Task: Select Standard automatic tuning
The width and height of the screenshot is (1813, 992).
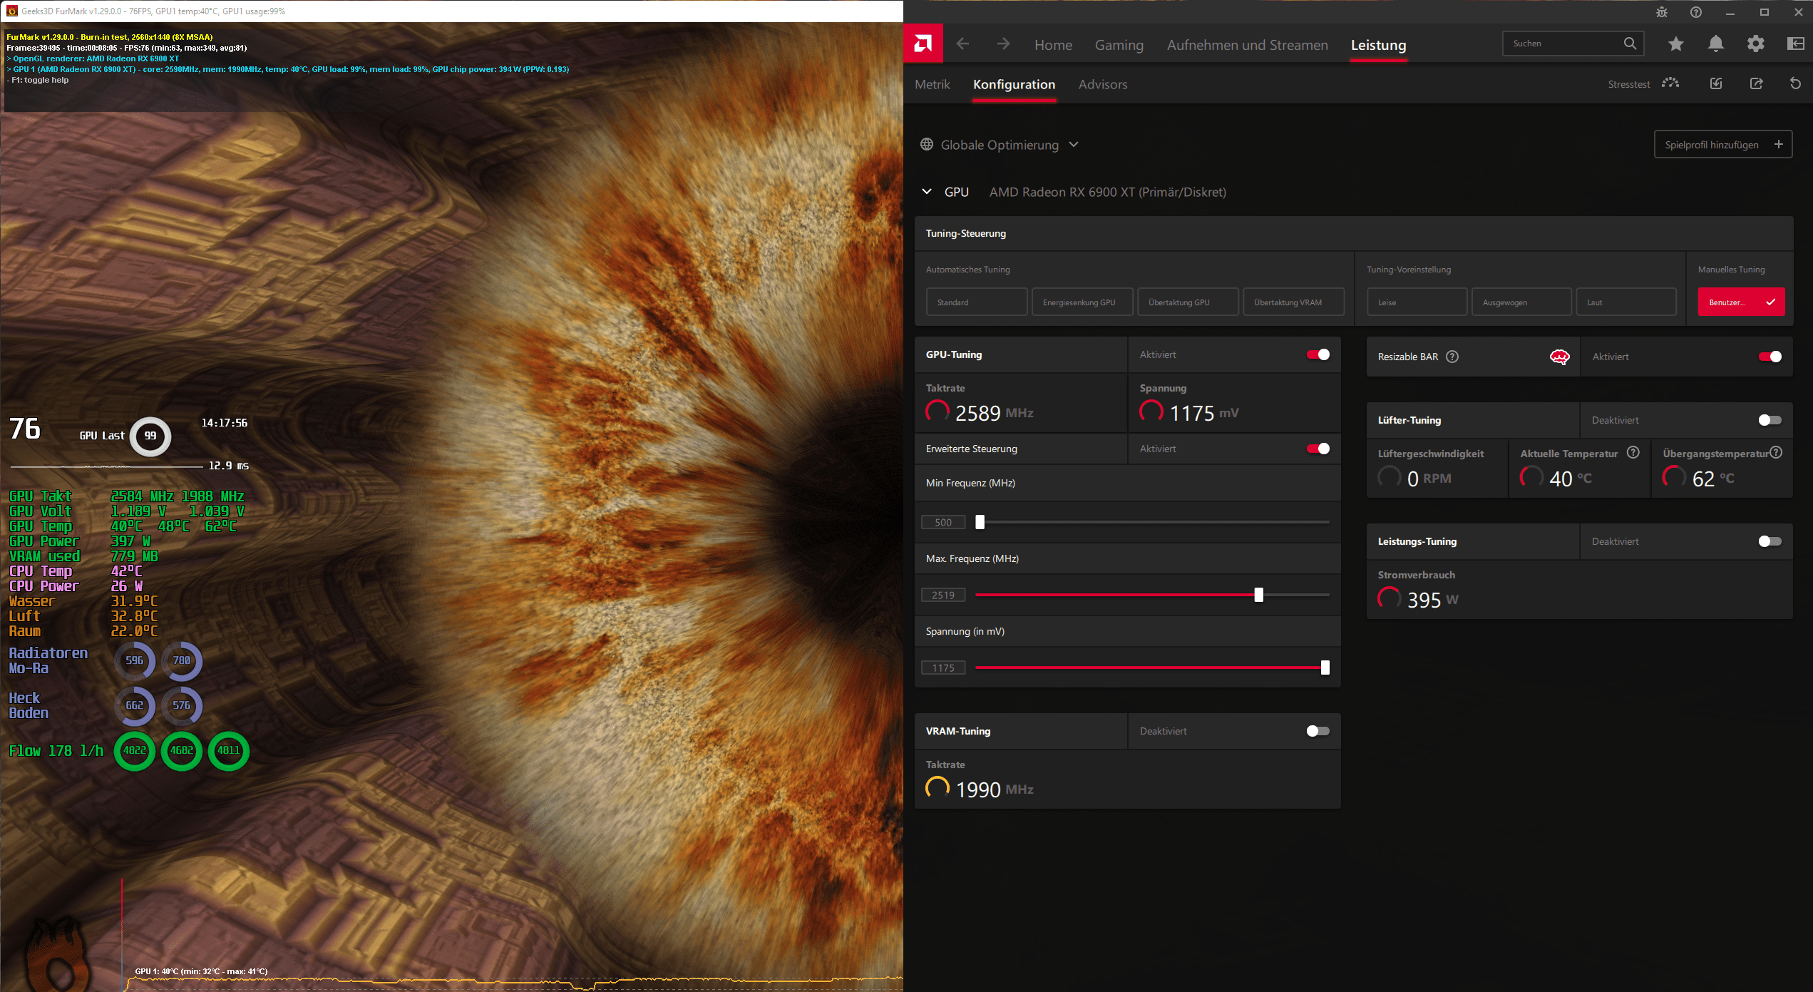Action: tap(977, 302)
